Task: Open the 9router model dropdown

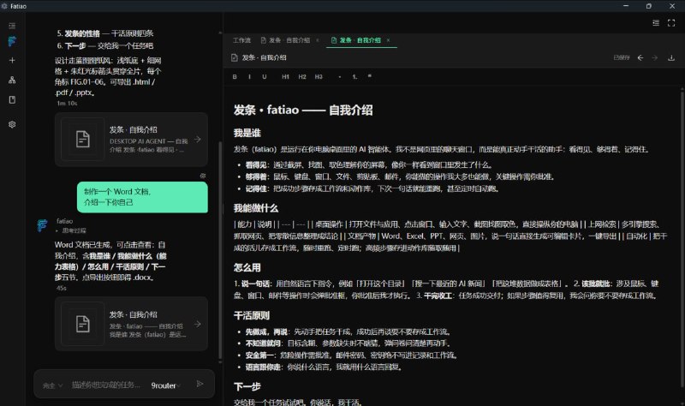Action: (x=166, y=385)
